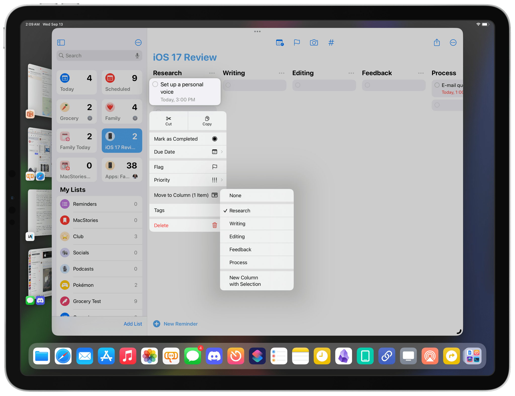Select Mark as Completed menu item

(x=188, y=139)
